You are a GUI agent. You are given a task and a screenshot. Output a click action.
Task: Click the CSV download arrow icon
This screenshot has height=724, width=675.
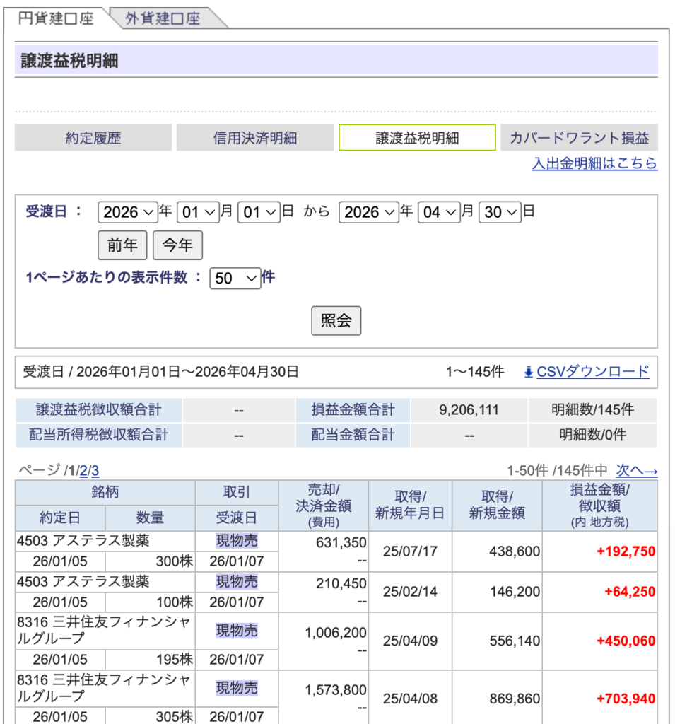click(x=528, y=372)
